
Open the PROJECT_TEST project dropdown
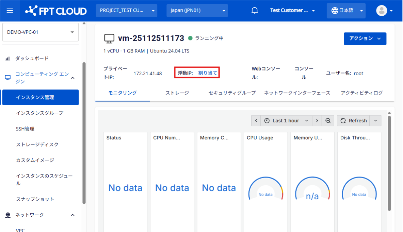126,11
